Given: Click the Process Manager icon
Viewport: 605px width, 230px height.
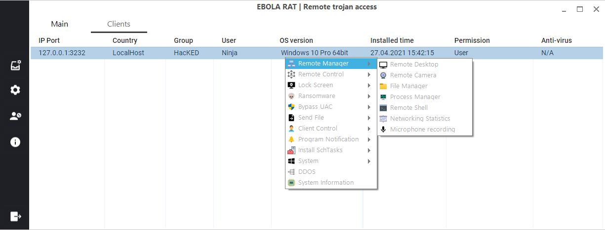Looking at the screenshot, I should click(x=383, y=97).
